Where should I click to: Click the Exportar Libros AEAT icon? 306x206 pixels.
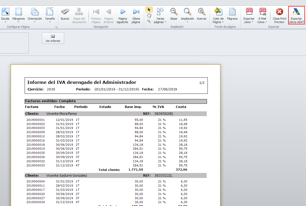[296, 15]
